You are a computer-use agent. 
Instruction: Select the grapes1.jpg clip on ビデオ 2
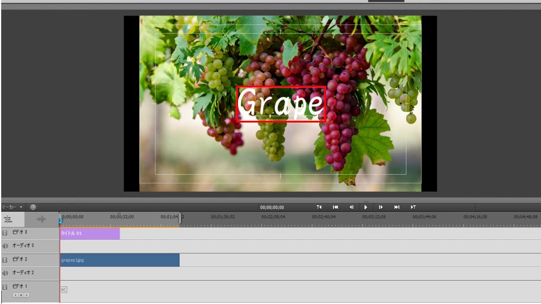coord(120,260)
